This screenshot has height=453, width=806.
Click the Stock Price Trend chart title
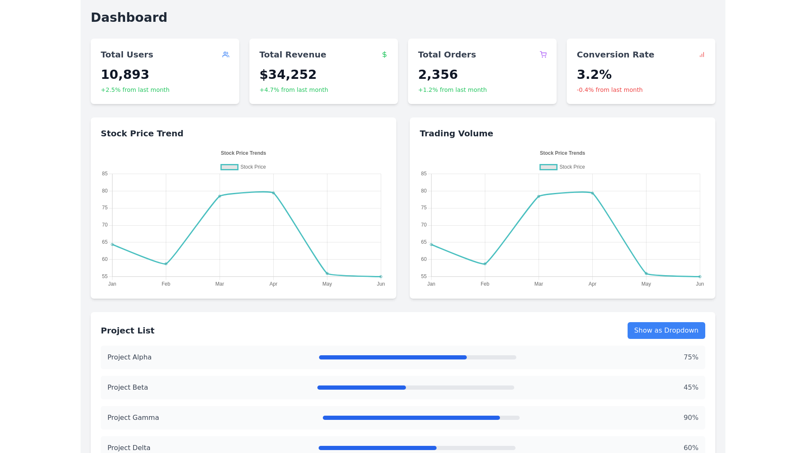(142, 133)
